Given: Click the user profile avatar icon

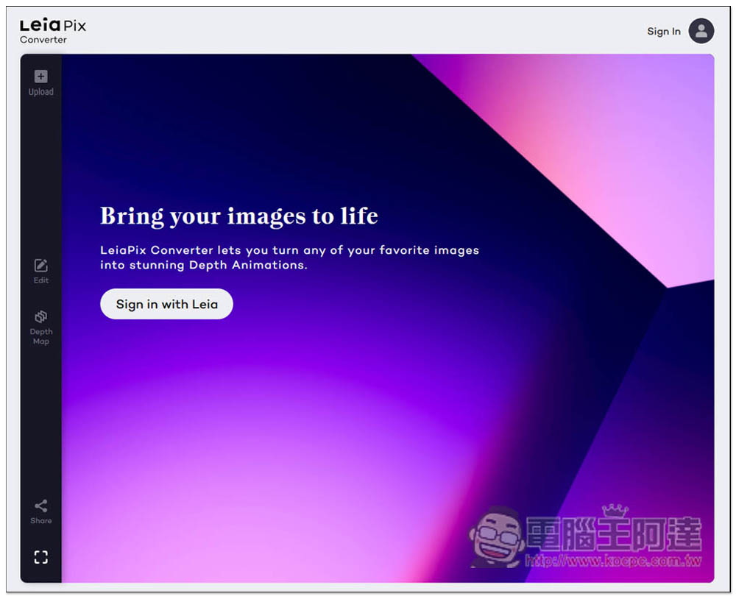Looking at the screenshot, I should (x=701, y=31).
